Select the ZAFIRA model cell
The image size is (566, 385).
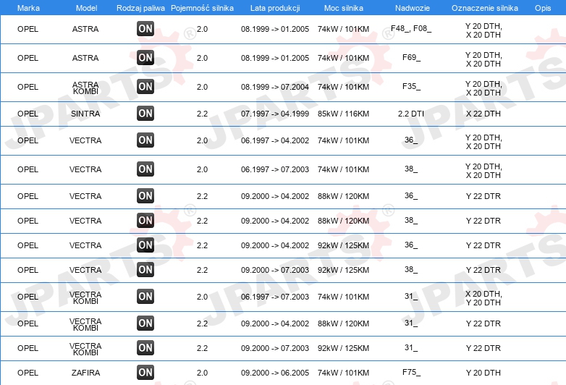(85, 373)
